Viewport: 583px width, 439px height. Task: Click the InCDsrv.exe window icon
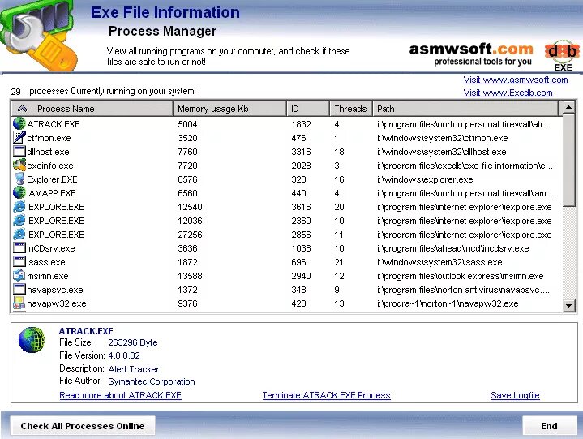(x=19, y=247)
